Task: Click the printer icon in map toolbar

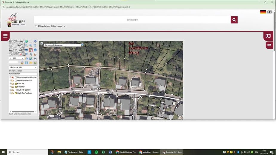Action: (35, 58)
